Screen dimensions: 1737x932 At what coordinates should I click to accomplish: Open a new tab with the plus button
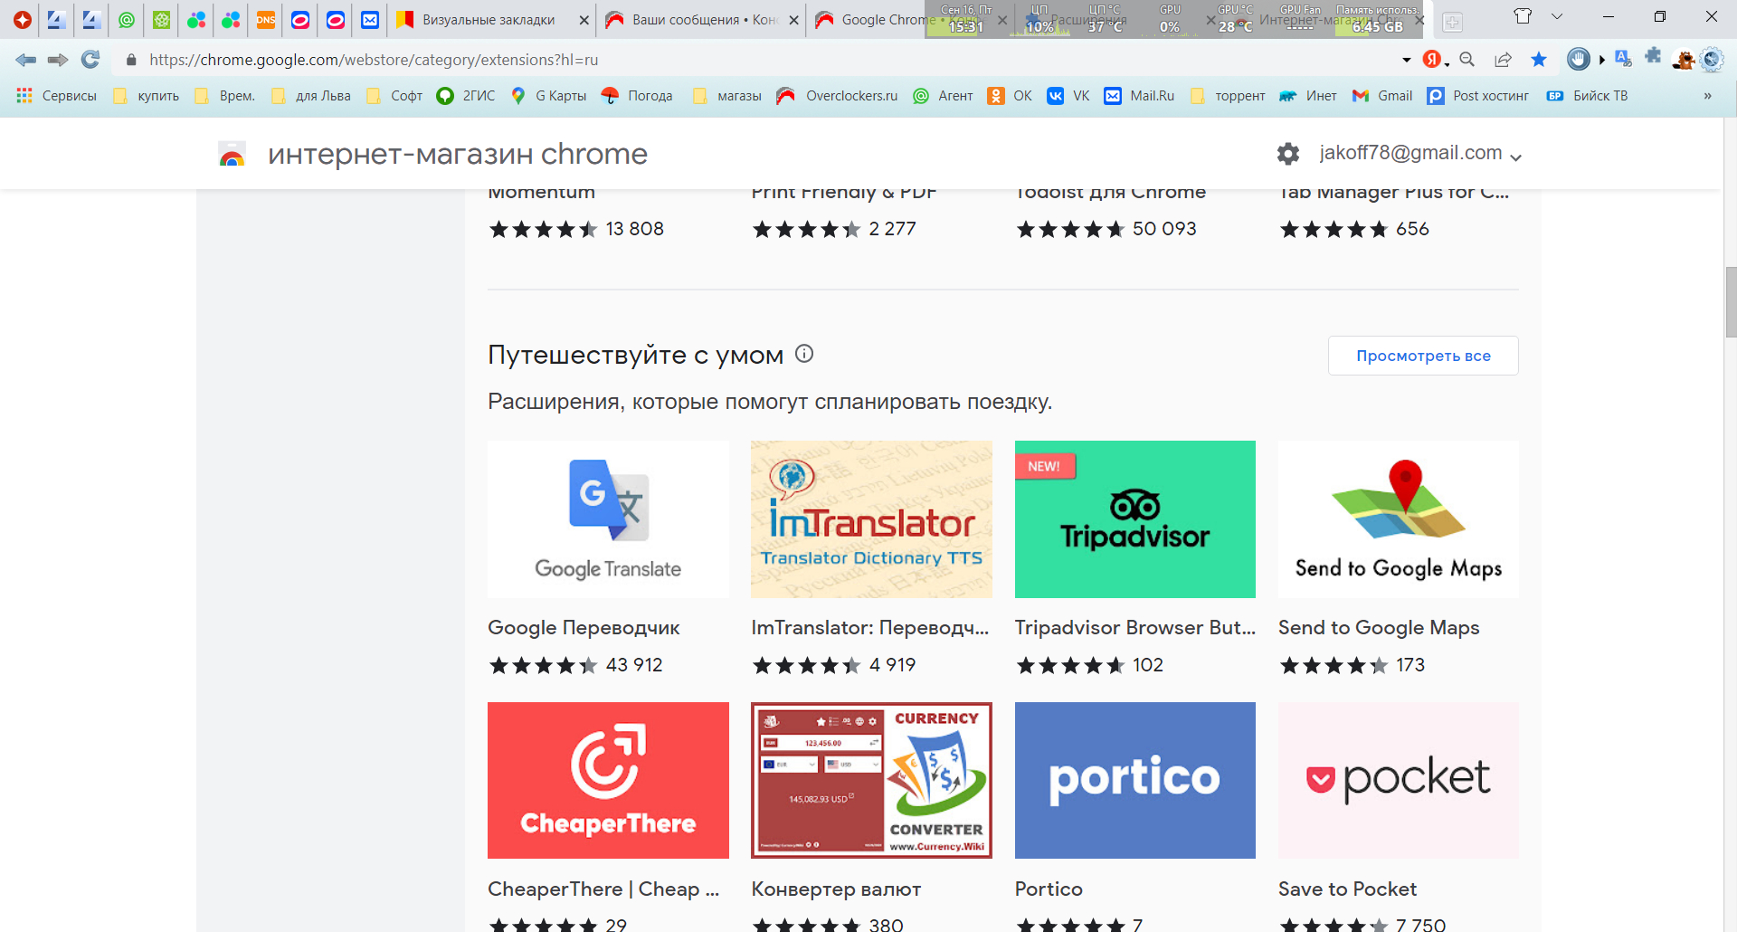point(1453,23)
